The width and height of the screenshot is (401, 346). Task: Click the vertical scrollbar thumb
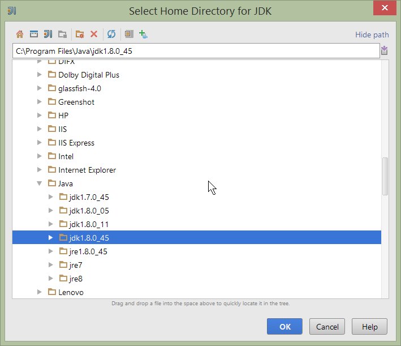385,176
